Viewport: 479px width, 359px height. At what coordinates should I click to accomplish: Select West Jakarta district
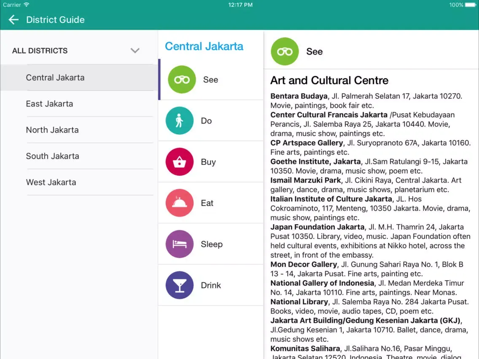(x=79, y=182)
